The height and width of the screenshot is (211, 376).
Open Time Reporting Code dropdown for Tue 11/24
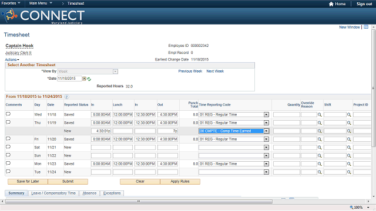coord(266,172)
